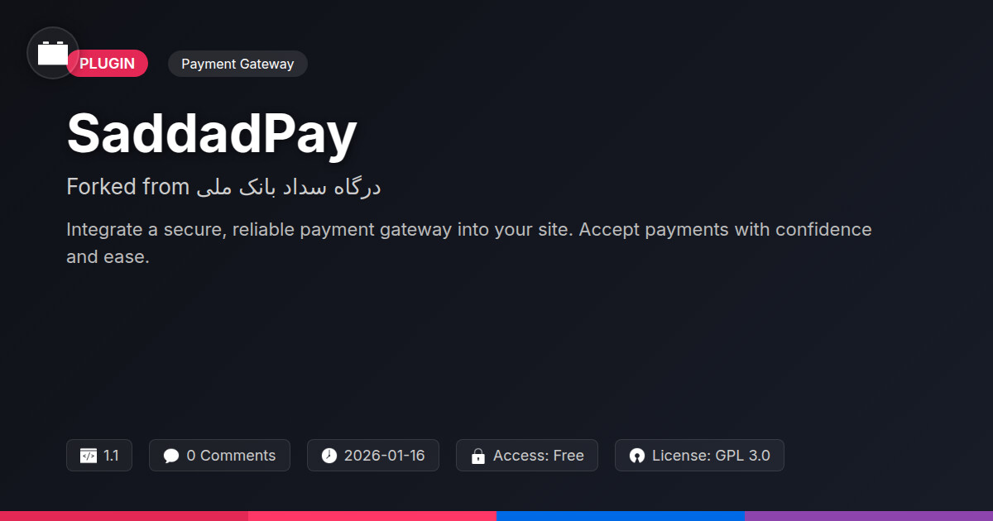Click the clock icon beside the date

tap(329, 456)
